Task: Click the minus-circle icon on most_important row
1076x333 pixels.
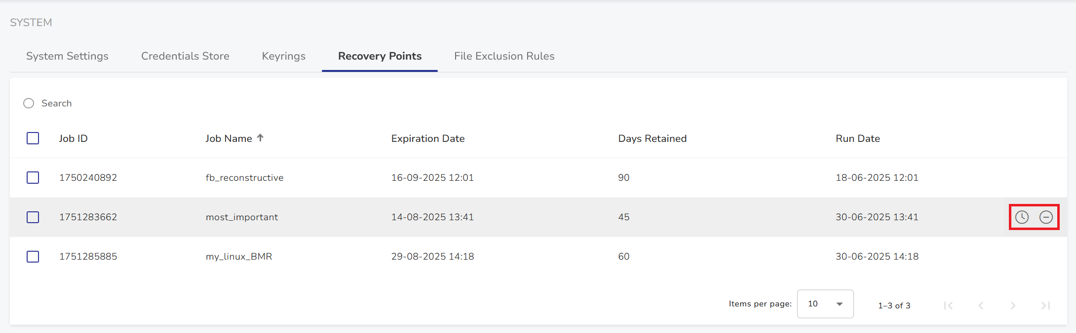Action: pos(1046,217)
